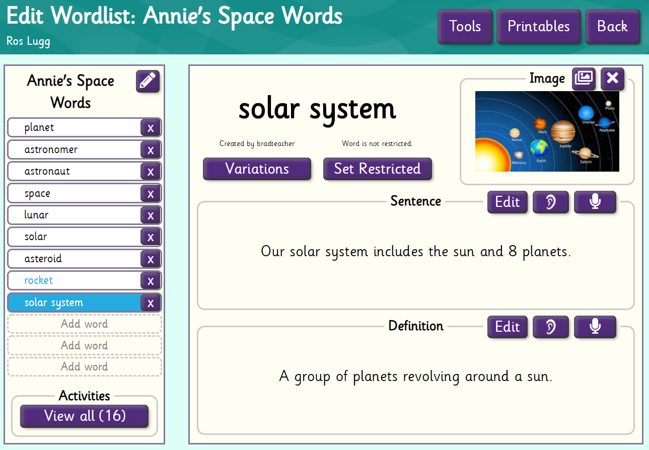Open Variations for solar system
This screenshot has height=450, width=649.
(257, 169)
